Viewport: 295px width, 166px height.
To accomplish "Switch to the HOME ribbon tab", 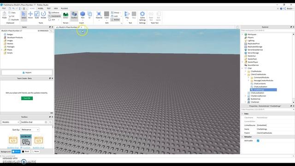I will click(x=32, y=8).
